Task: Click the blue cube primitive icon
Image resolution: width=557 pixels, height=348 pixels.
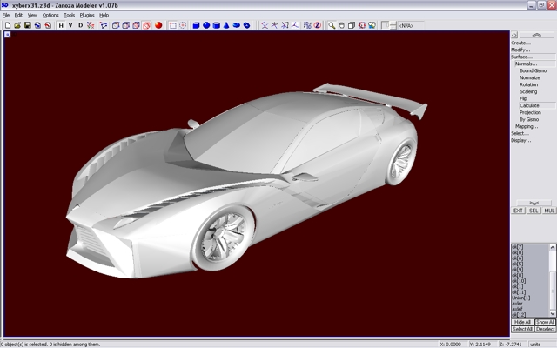Action: (x=196, y=25)
